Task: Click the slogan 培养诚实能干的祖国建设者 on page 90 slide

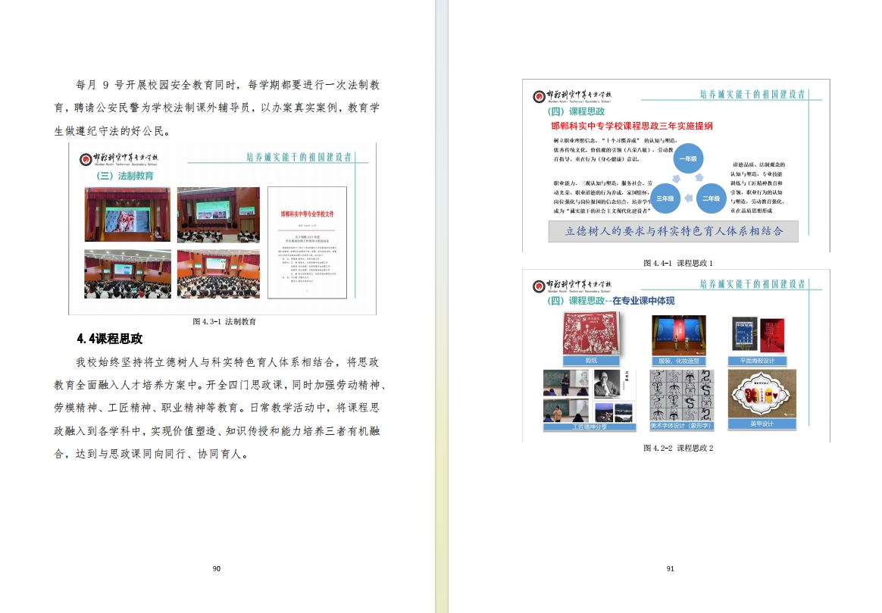Action: point(299,157)
